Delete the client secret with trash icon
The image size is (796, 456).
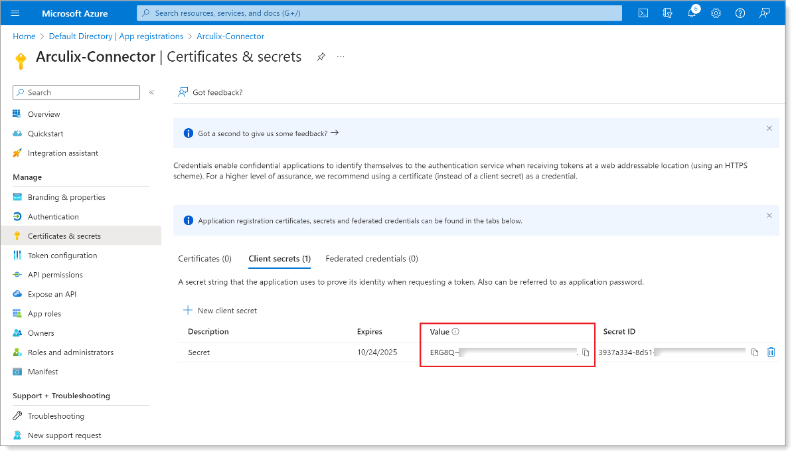pos(771,352)
